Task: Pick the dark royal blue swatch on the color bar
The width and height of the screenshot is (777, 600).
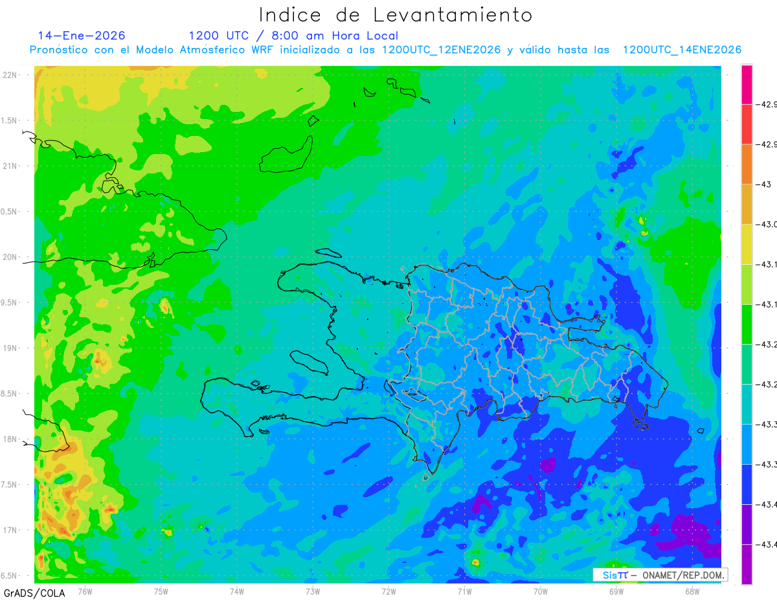Action: pyautogui.click(x=747, y=484)
